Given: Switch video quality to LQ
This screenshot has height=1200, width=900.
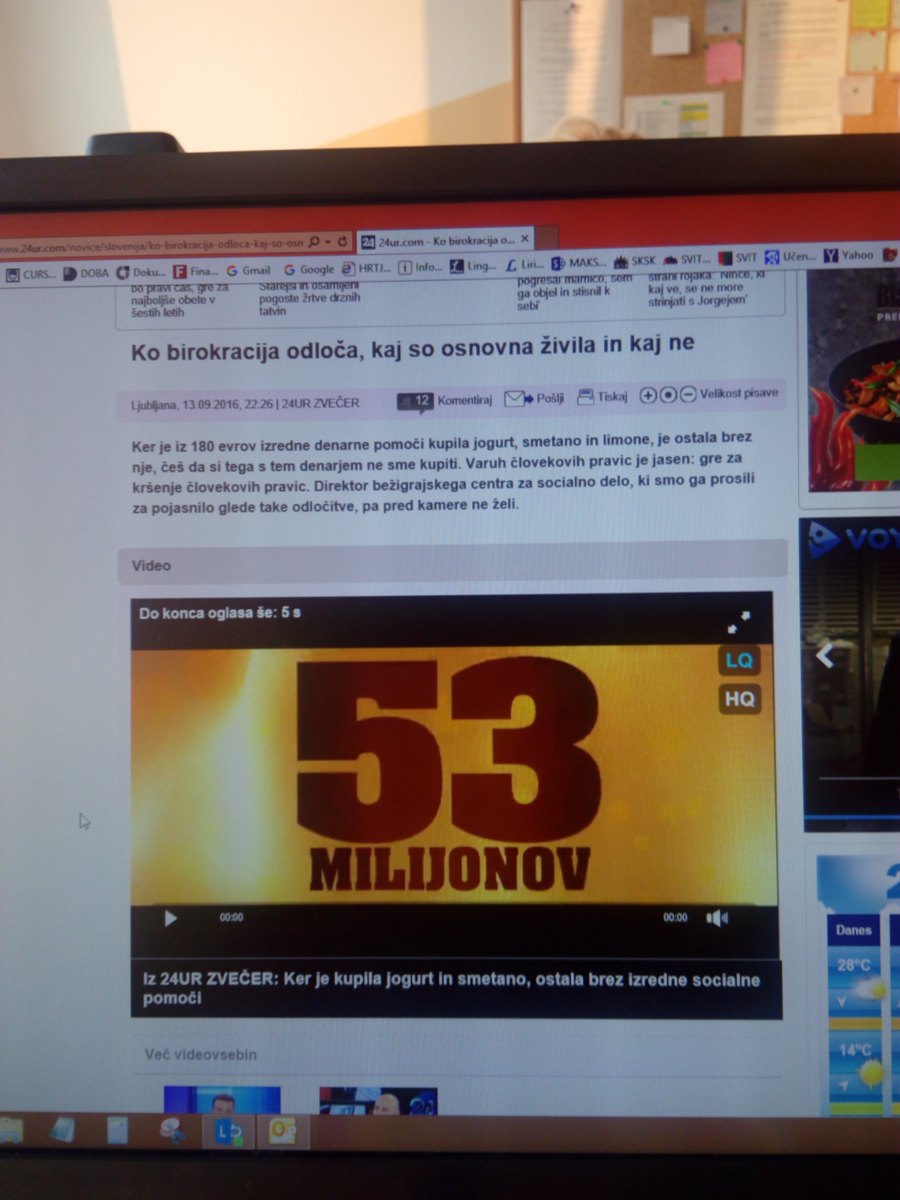Looking at the screenshot, I should [739, 660].
